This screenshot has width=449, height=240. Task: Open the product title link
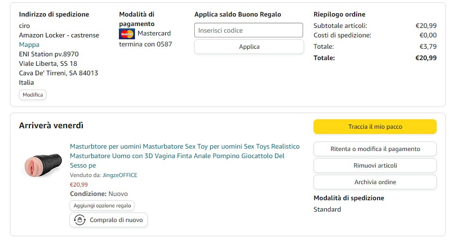click(184, 156)
